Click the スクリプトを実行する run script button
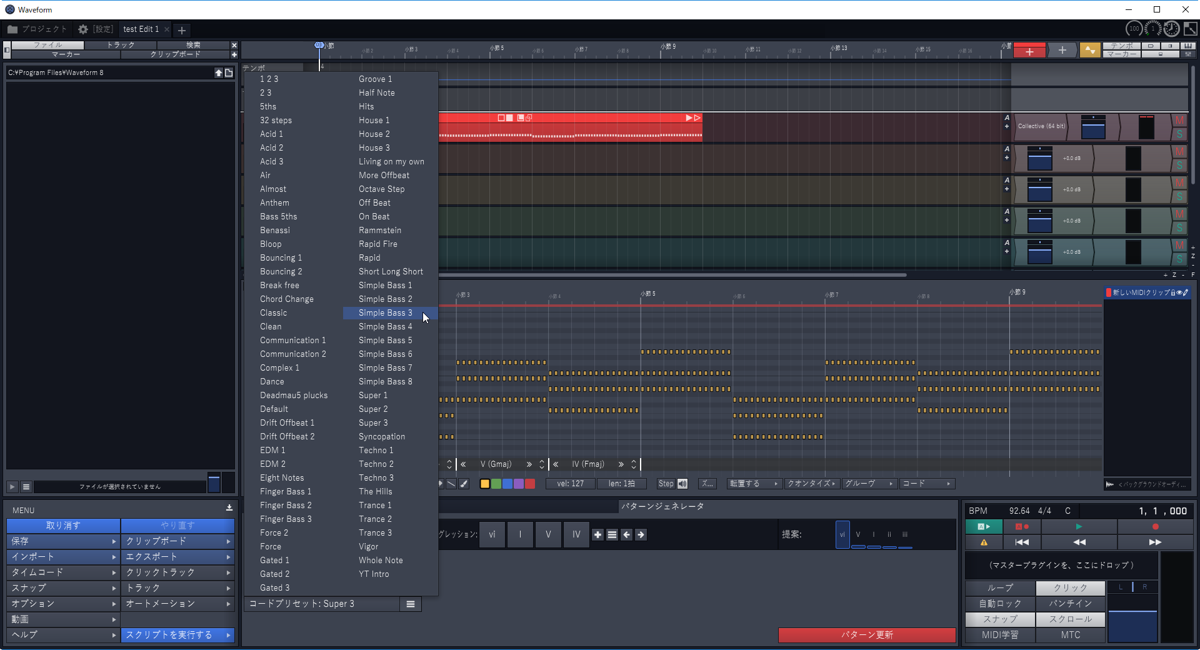 177,635
